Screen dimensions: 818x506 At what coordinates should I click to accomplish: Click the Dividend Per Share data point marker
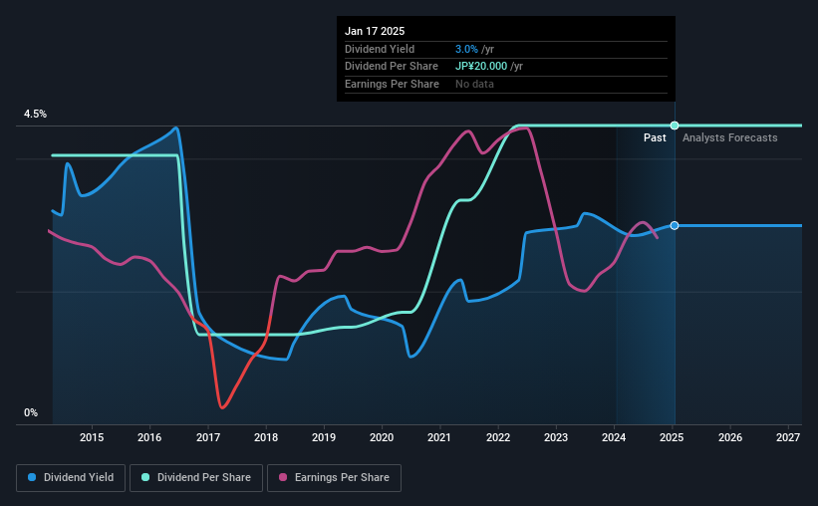pyautogui.click(x=675, y=126)
